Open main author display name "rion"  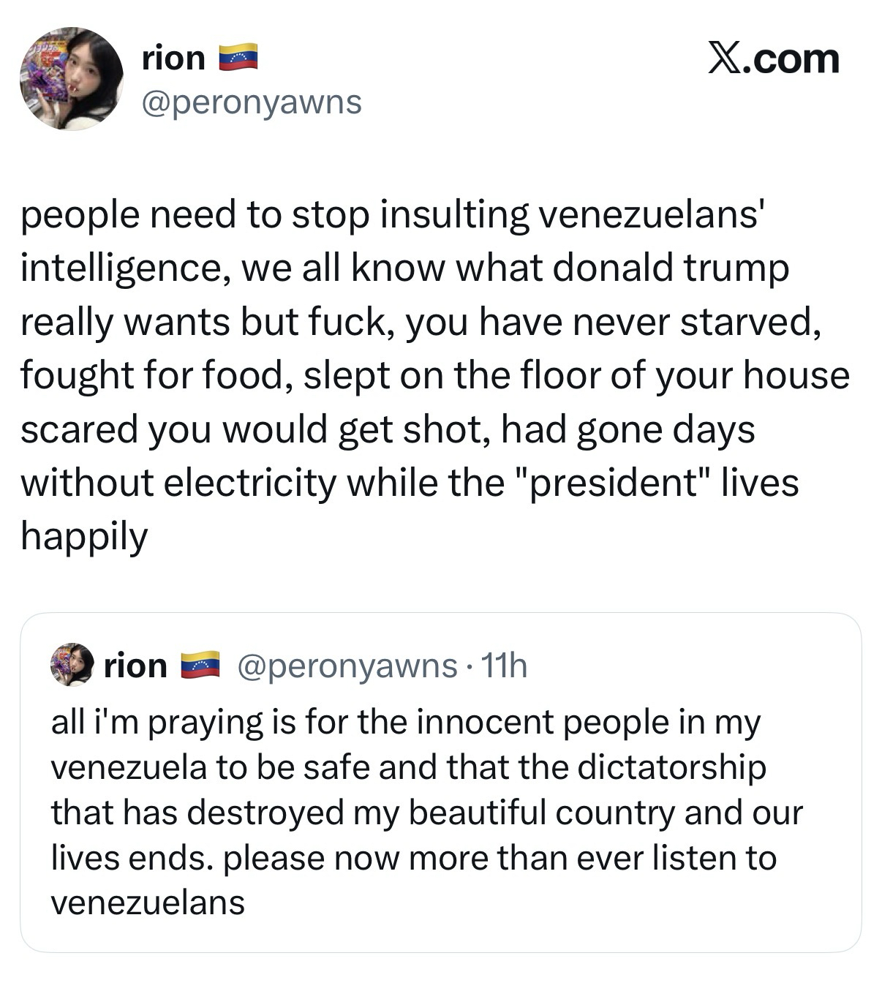(174, 58)
